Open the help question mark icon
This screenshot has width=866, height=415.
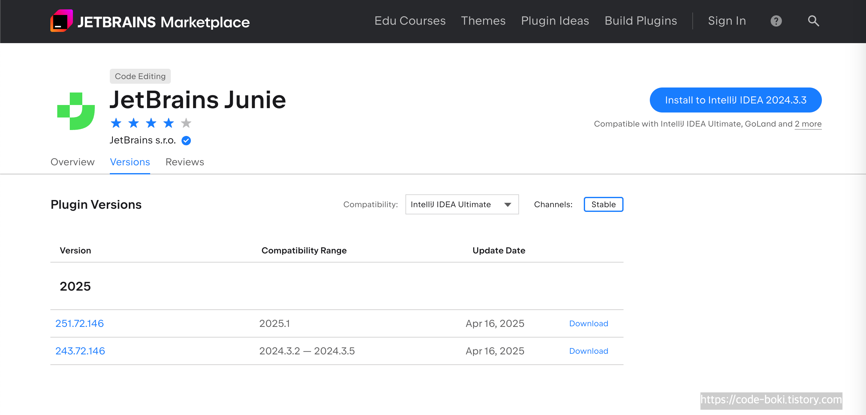coord(776,21)
